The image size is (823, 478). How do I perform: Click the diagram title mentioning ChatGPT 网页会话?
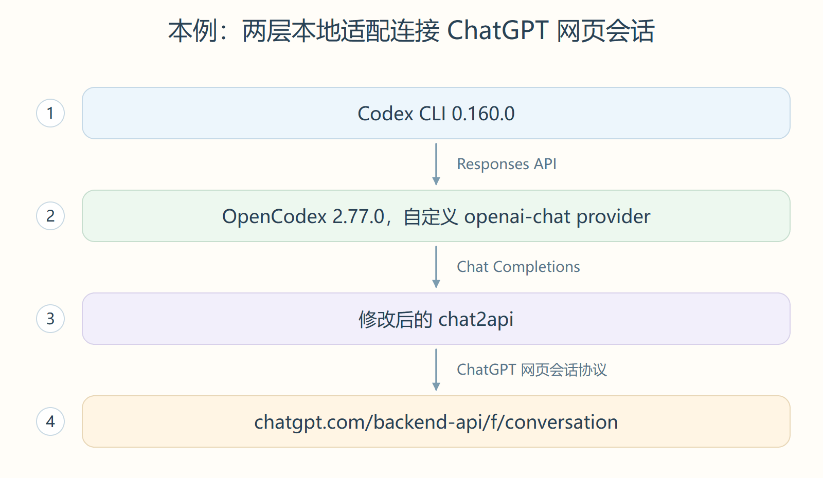pos(411,31)
